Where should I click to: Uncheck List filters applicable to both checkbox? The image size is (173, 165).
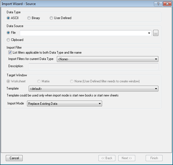coord(10,53)
